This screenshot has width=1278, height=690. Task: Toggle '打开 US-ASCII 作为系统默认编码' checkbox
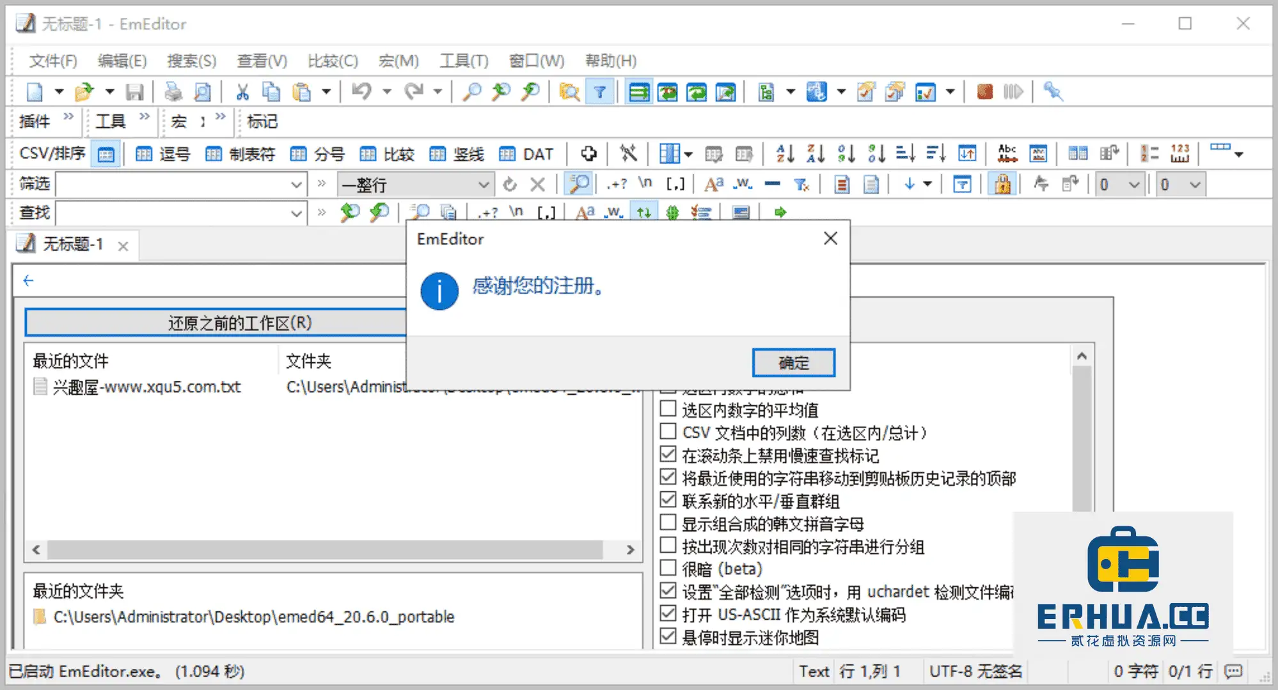(x=668, y=614)
